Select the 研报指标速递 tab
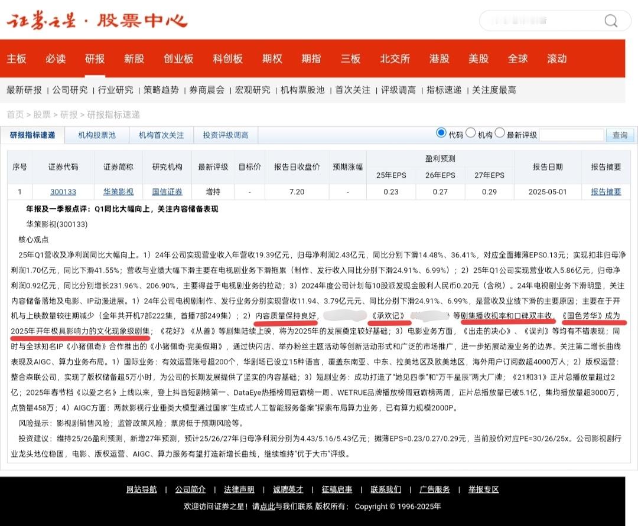Screen dimensions: 638x526 tap(32, 135)
